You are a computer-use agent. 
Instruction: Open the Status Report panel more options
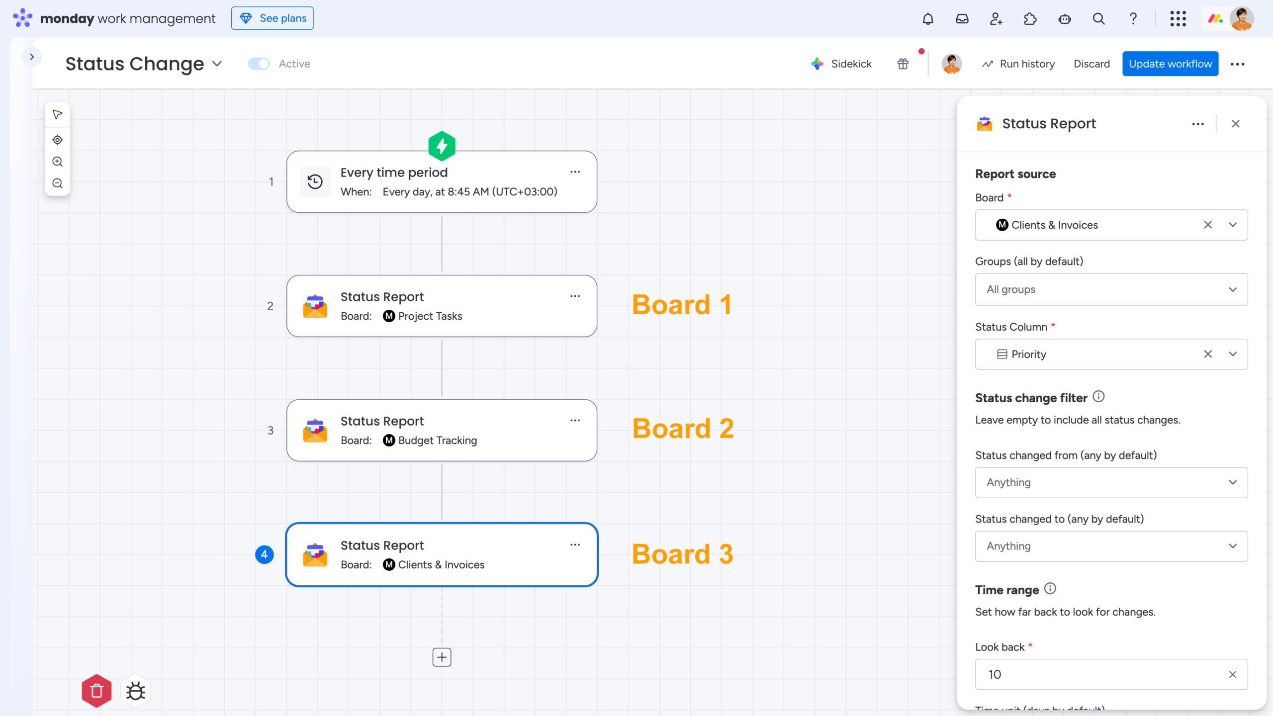1198,124
